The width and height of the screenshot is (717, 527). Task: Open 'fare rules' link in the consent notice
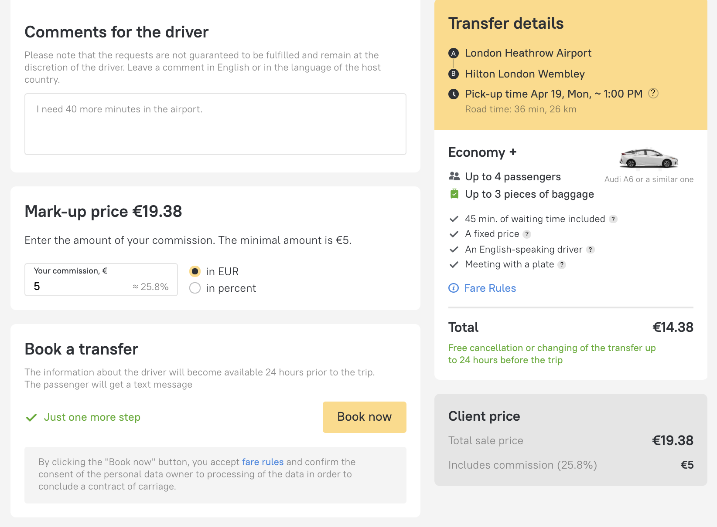[x=263, y=462]
